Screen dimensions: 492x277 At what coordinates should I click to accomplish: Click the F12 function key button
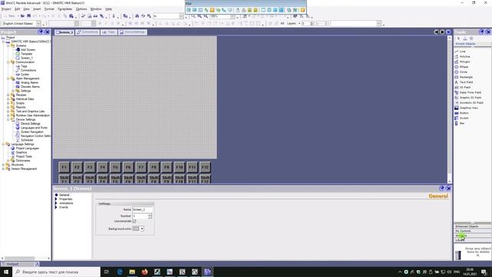pos(205,168)
